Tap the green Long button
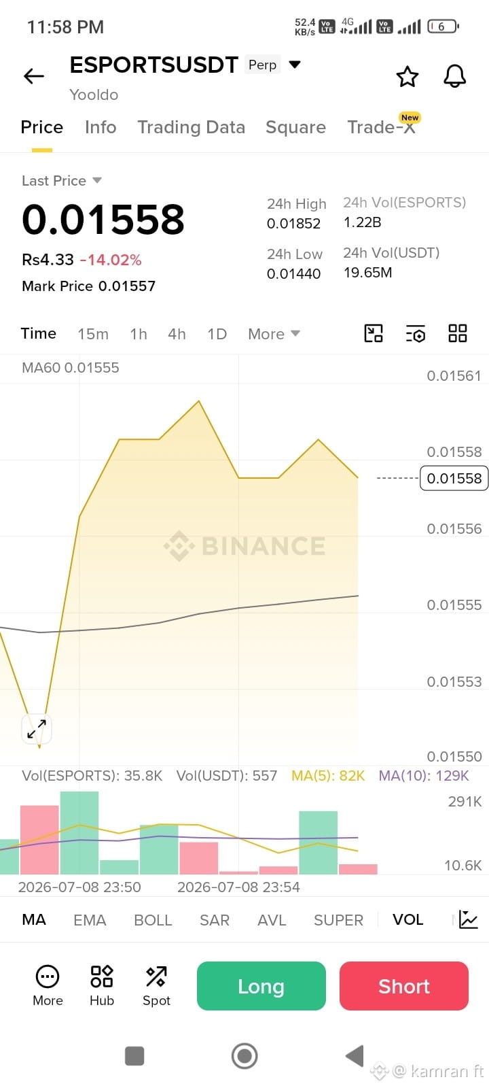The image size is (489, 1088). point(261,986)
